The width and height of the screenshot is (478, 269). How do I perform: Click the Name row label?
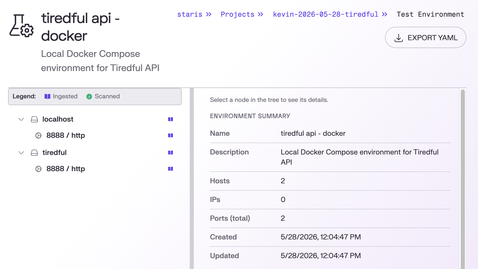pyautogui.click(x=220, y=133)
